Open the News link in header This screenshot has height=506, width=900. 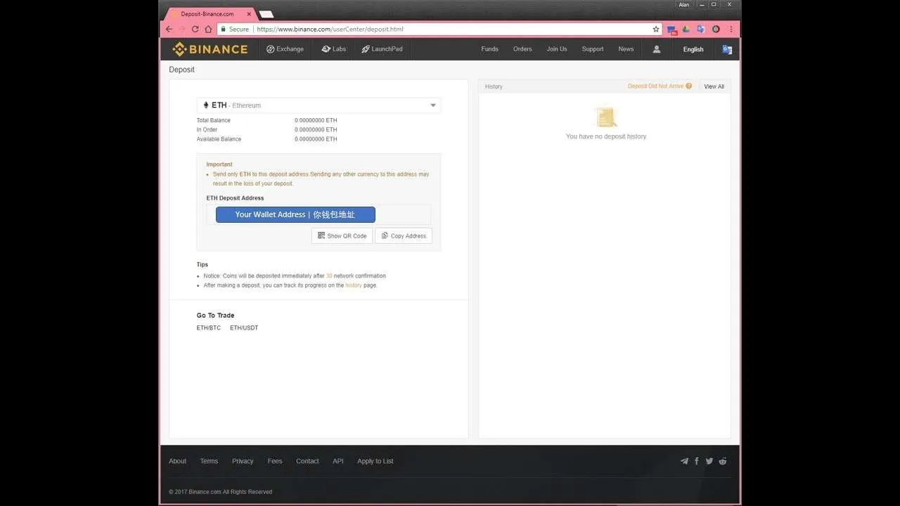point(626,49)
